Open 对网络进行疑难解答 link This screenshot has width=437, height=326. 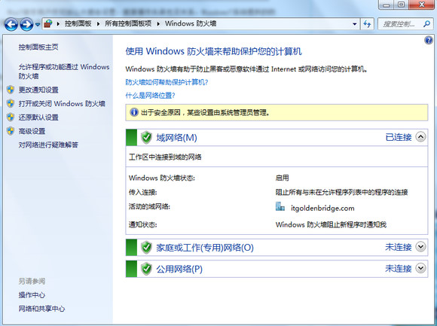[x=48, y=145]
